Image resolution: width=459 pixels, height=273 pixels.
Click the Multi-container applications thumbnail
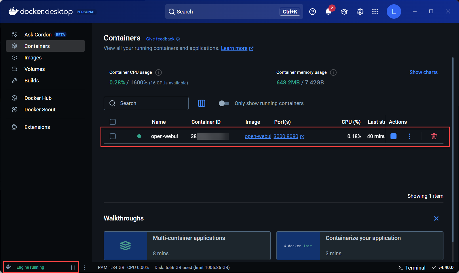coord(126,246)
